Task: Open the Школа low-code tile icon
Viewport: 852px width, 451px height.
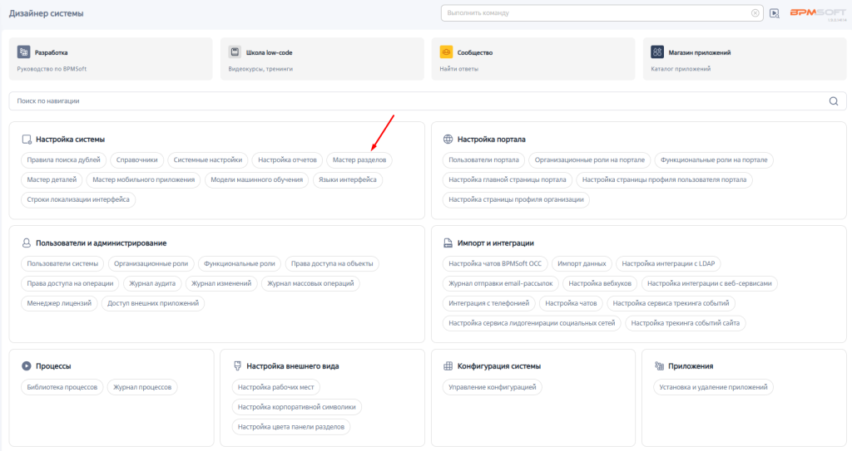Action: pos(235,52)
